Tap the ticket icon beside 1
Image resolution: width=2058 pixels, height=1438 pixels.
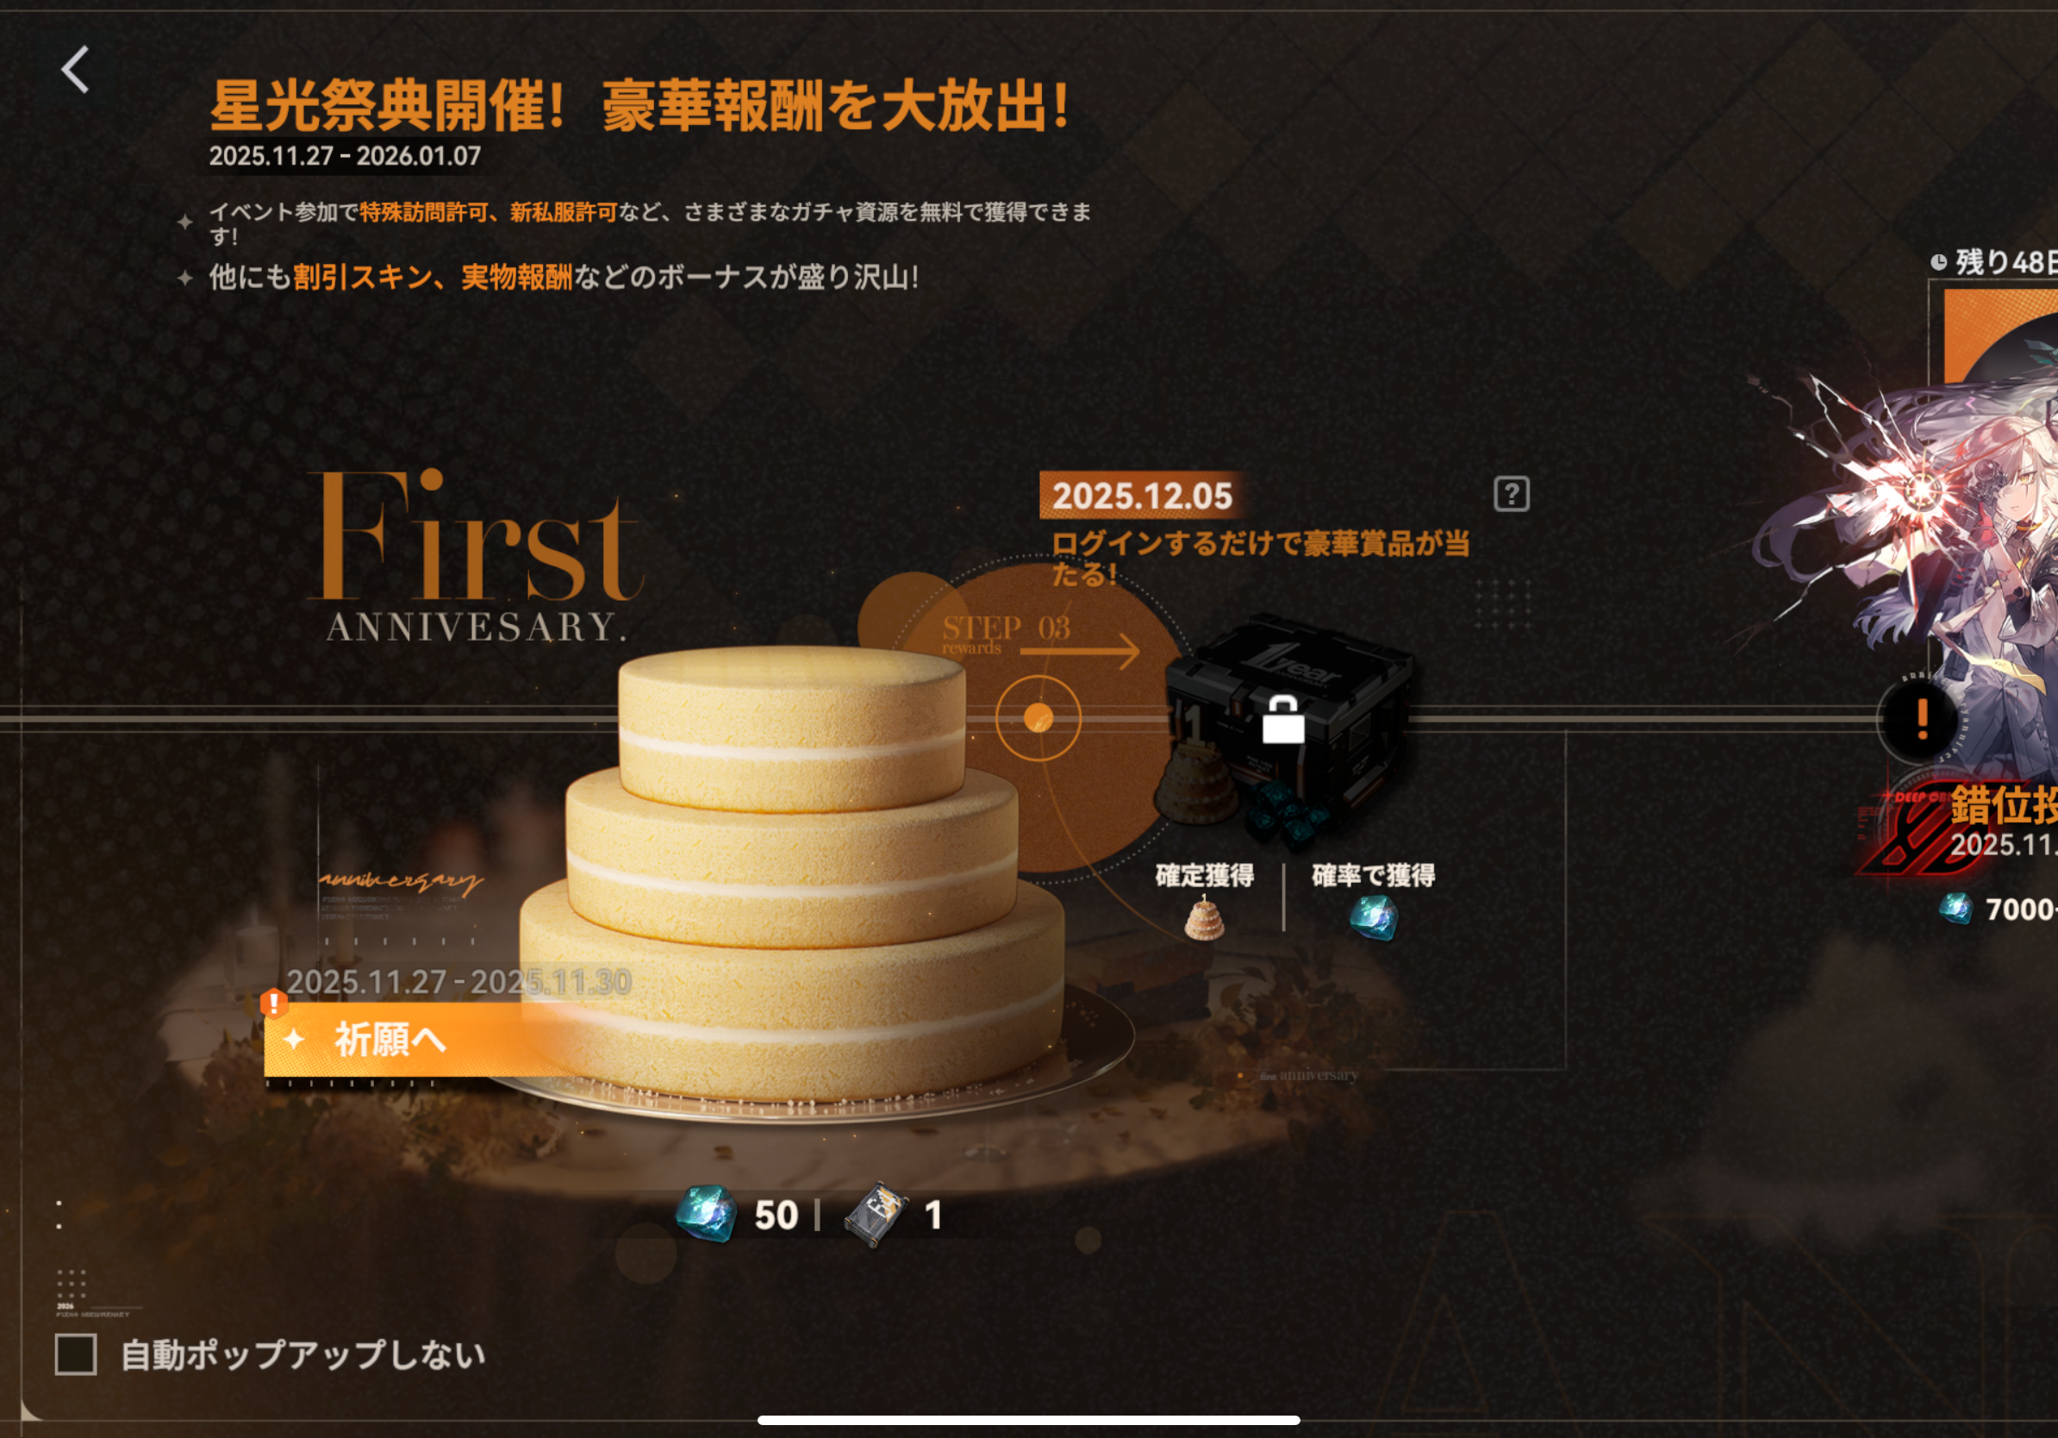tap(876, 1215)
